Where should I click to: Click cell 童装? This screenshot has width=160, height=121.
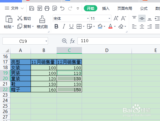tap(20, 79)
